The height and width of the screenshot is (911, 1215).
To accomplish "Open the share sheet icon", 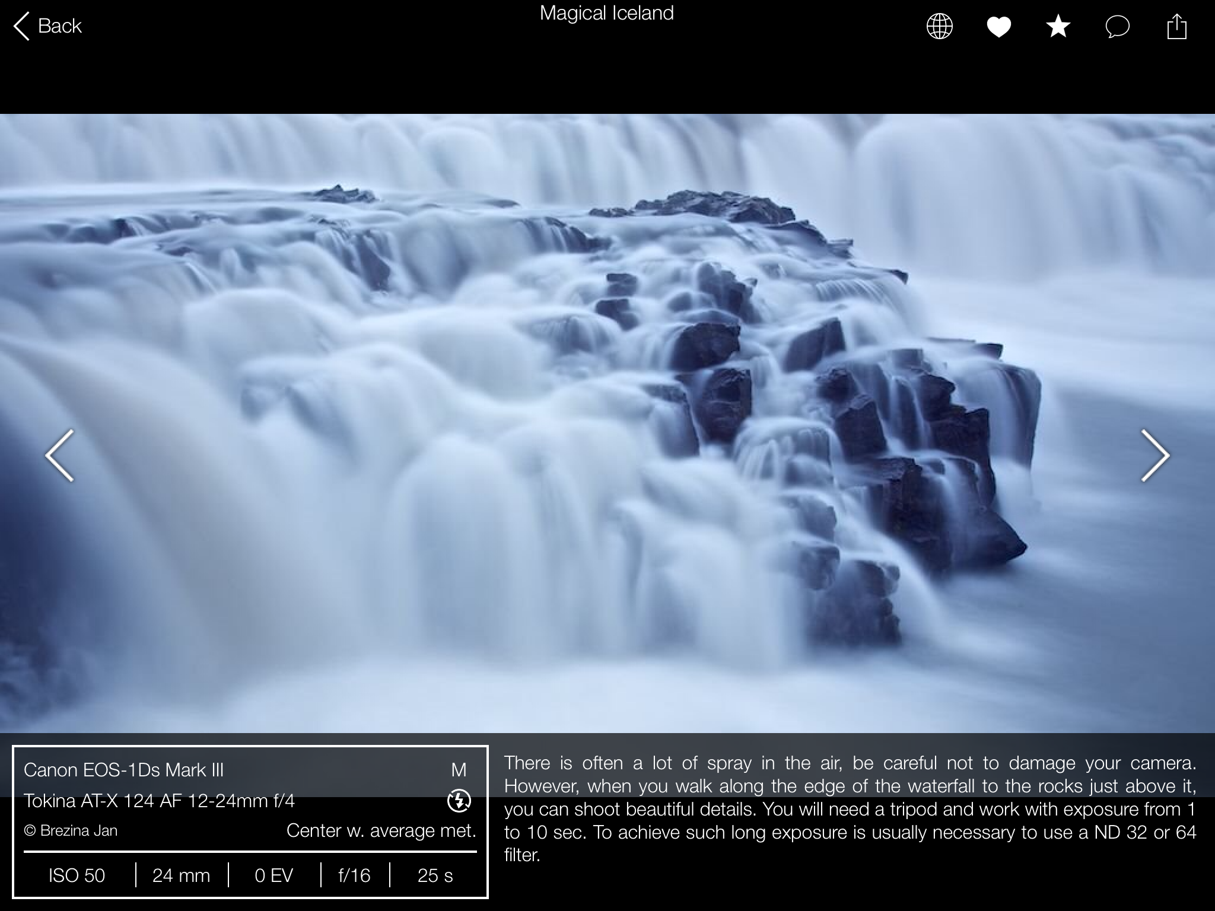I will coord(1177,27).
